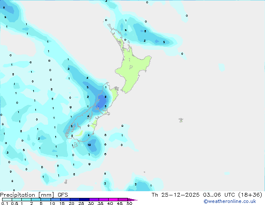Image resolution: width=265 pixels, height=205 pixels.
Task: Pick the 10–15 mm legend color swatch
Action: (55, 200)
